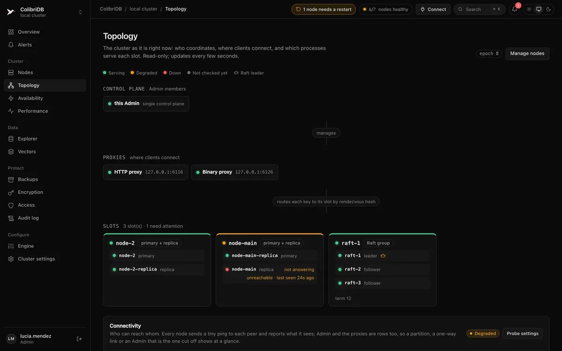
Task: Click the Cluster settings gear icon
Action: (x=11, y=259)
